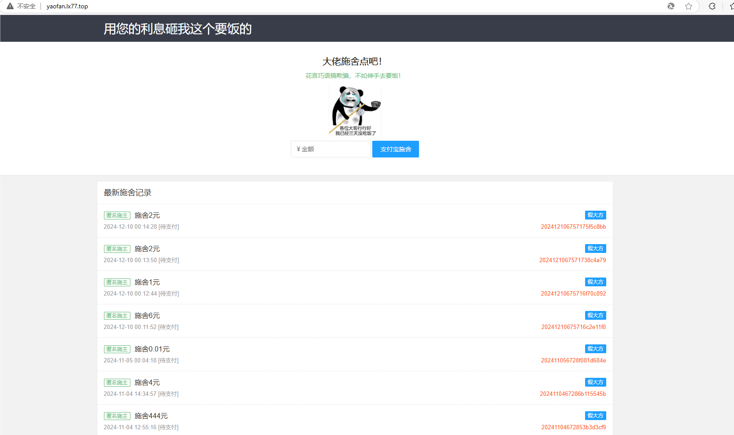
Task: Click 匿名施主 tag on the 00:13:50 record
Action: pyautogui.click(x=117, y=249)
